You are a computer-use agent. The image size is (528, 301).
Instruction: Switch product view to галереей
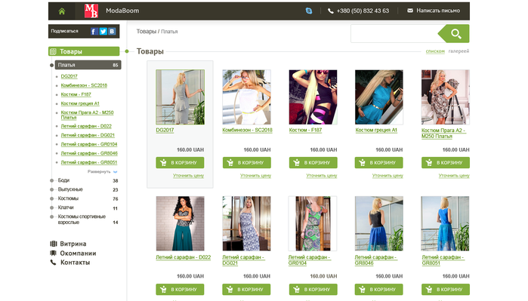tap(459, 51)
